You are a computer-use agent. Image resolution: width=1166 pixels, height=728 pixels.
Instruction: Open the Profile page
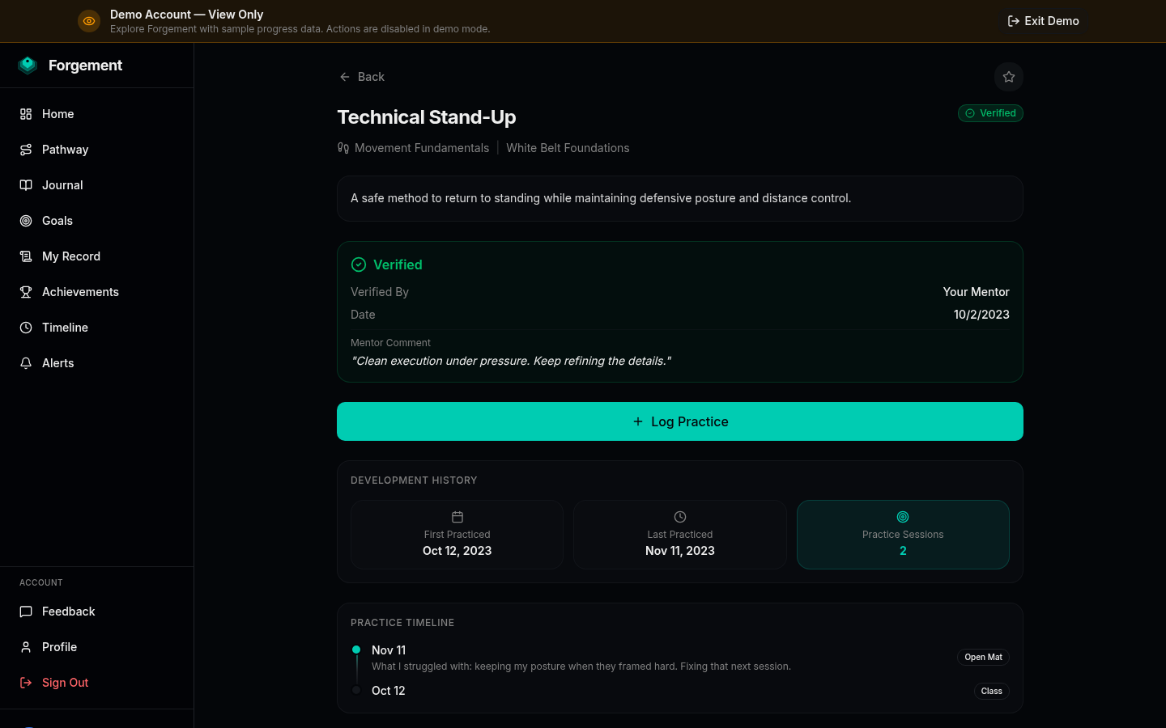click(97, 647)
